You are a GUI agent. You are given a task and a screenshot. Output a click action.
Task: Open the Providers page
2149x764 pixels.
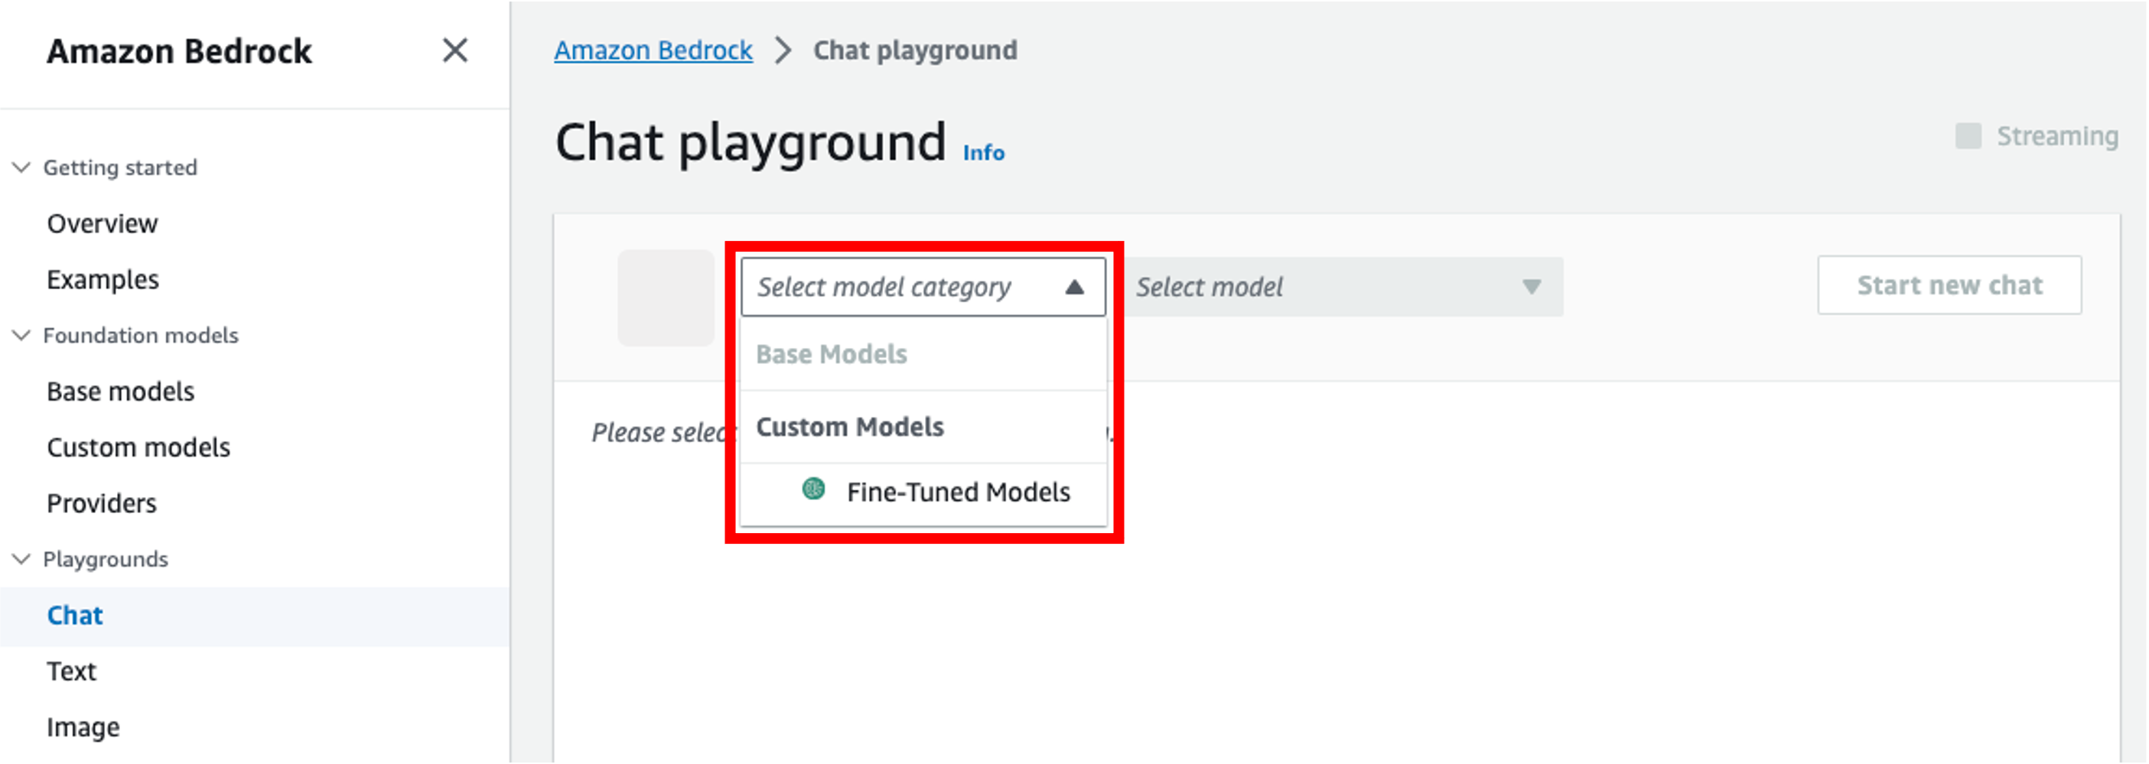click(102, 503)
